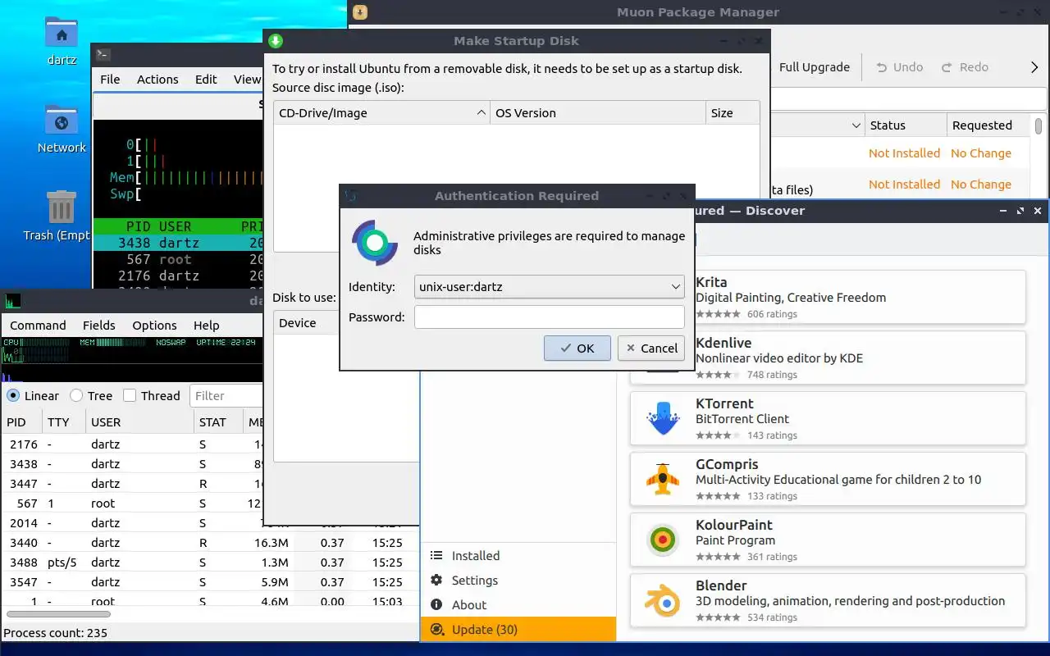Select the Linear view radio button
Viewport: 1050px width, 656px height.
coord(13,395)
